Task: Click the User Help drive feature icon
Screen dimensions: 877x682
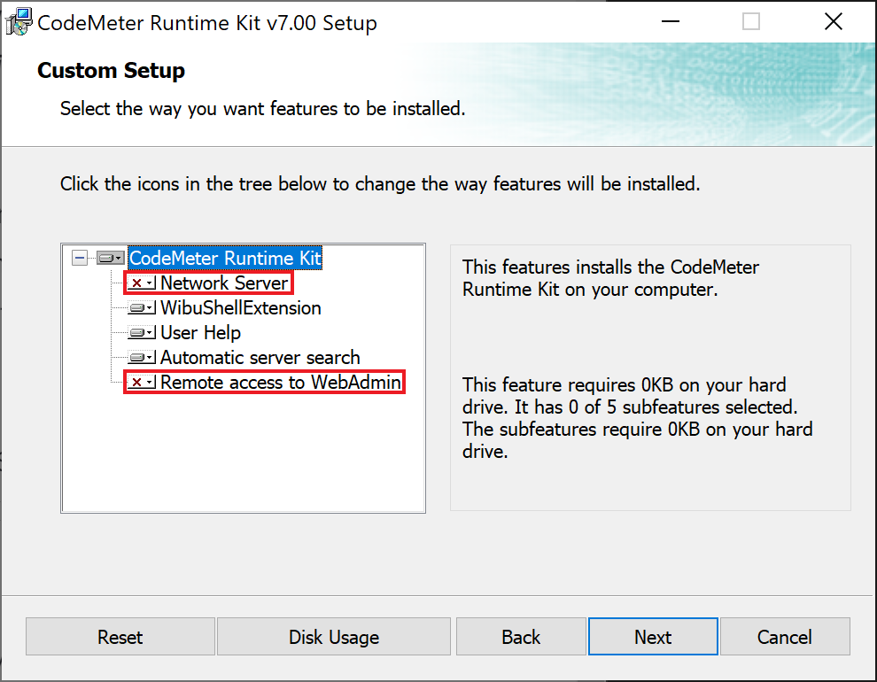Action: pos(141,333)
